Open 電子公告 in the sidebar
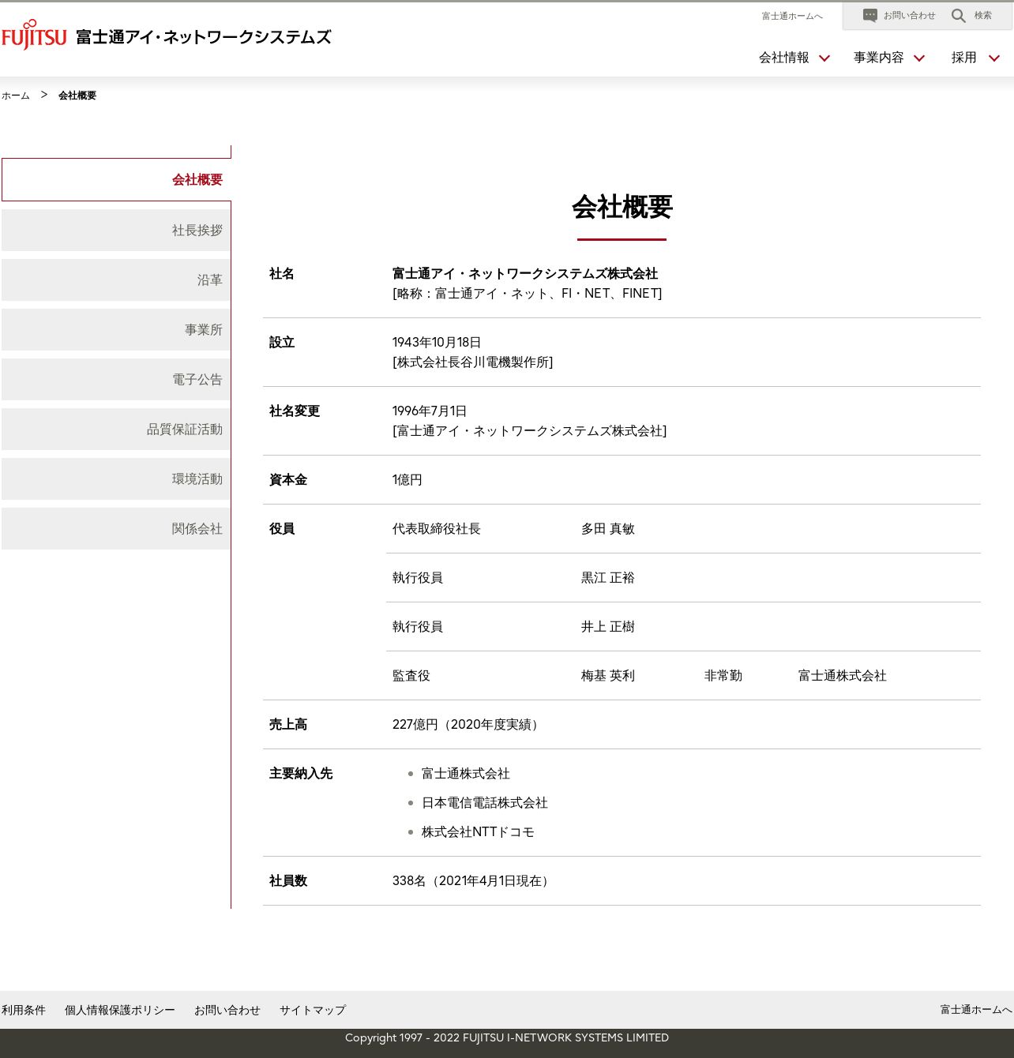The width and height of the screenshot is (1014, 1058). tap(116, 380)
